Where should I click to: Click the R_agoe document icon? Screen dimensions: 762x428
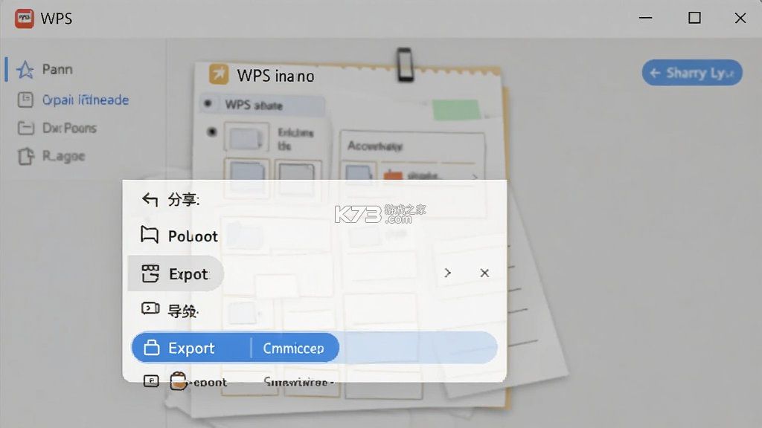pos(26,156)
